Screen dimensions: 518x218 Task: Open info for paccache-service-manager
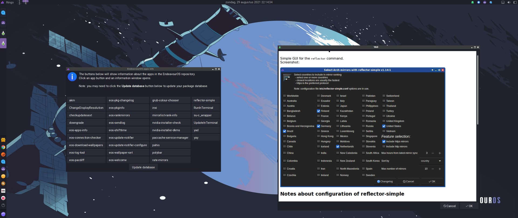[170, 138]
